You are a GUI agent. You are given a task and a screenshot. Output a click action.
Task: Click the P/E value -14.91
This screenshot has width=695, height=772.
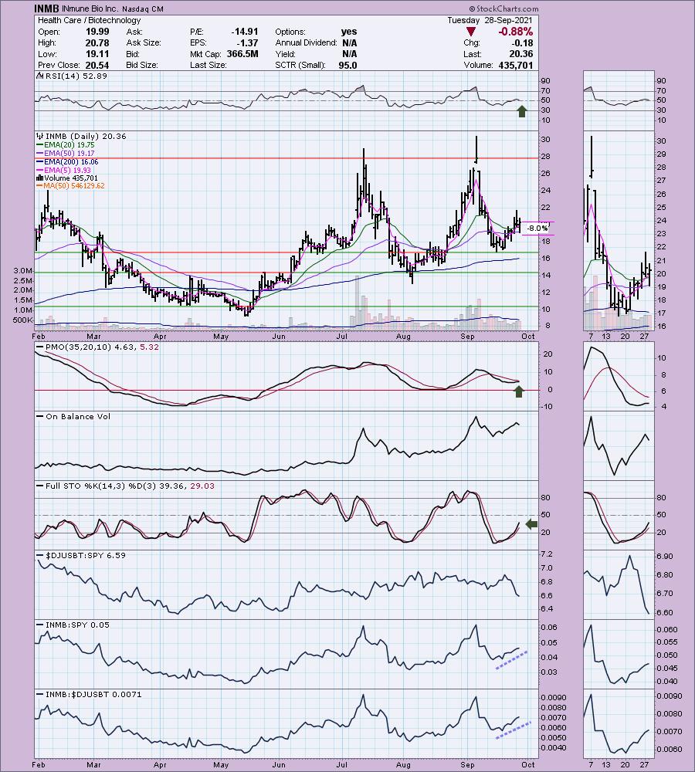coord(245,32)
